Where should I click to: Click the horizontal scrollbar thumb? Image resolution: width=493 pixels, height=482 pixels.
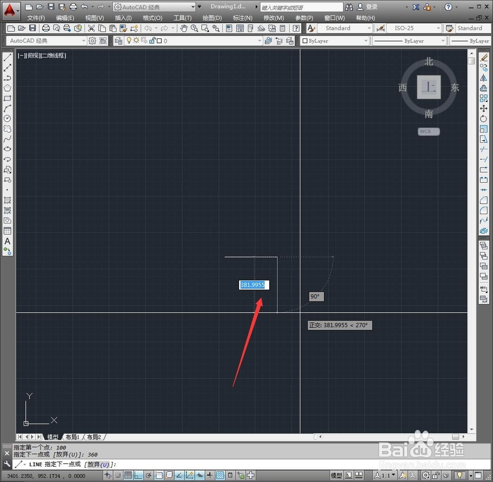tap(456, 437)
